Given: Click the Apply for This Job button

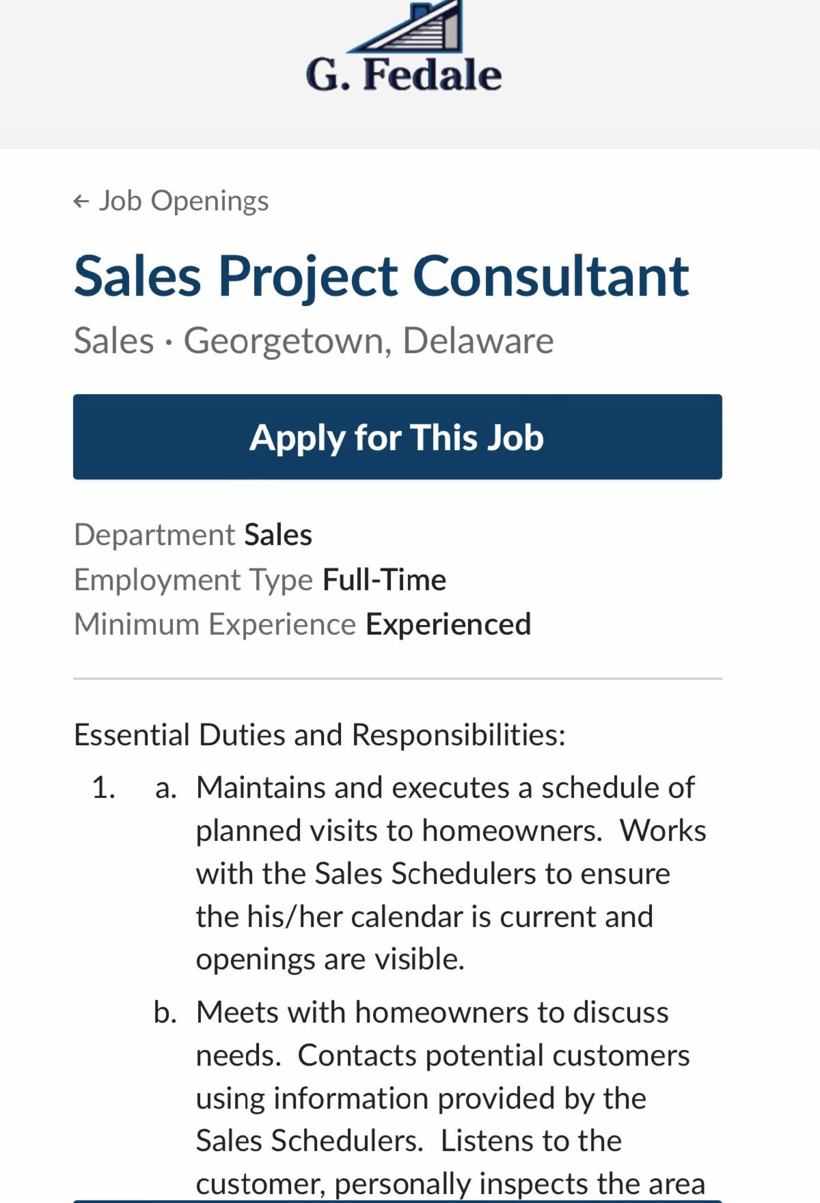Looking at the screenshot, I should (x=396, y=436).
